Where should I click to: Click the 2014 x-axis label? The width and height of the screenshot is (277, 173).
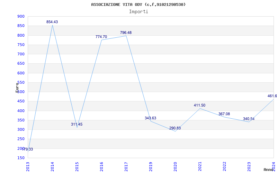tap(52, 167)
